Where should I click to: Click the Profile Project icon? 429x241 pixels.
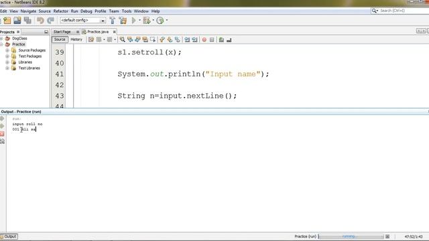click(160, 21)
